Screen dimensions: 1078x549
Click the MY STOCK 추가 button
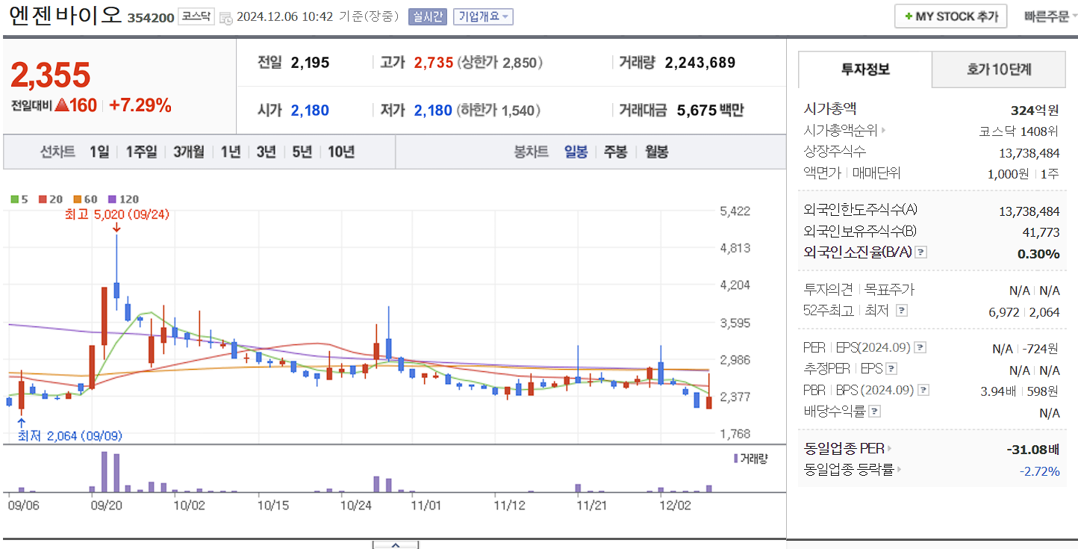coord(950,16)
